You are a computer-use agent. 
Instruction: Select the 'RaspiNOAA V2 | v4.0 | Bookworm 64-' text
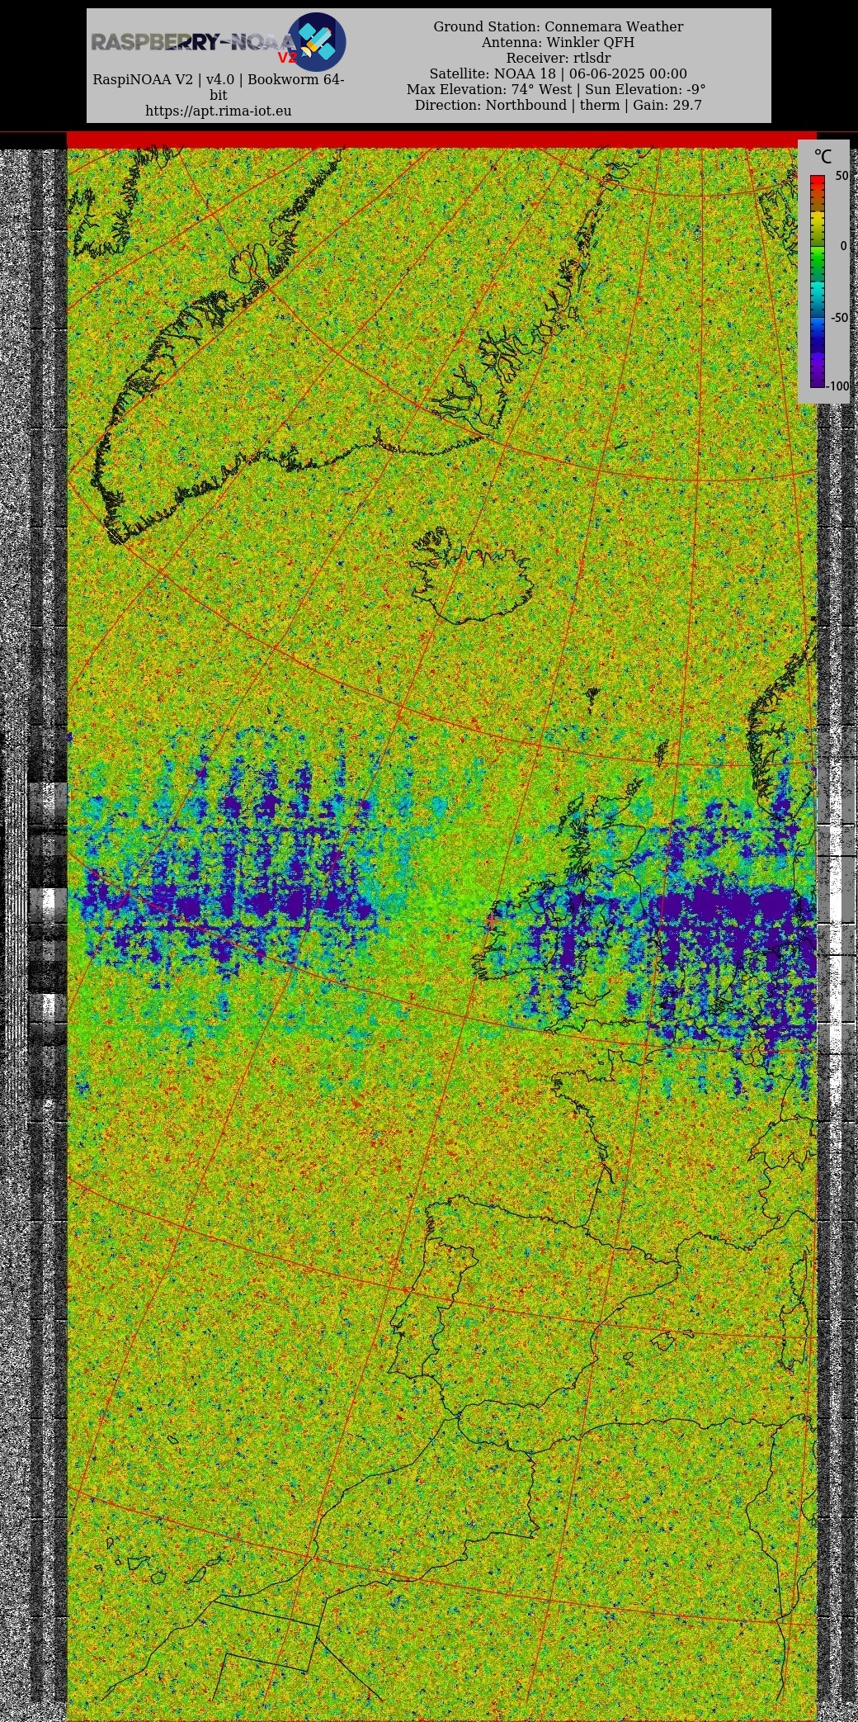click(x=219, y=80)
